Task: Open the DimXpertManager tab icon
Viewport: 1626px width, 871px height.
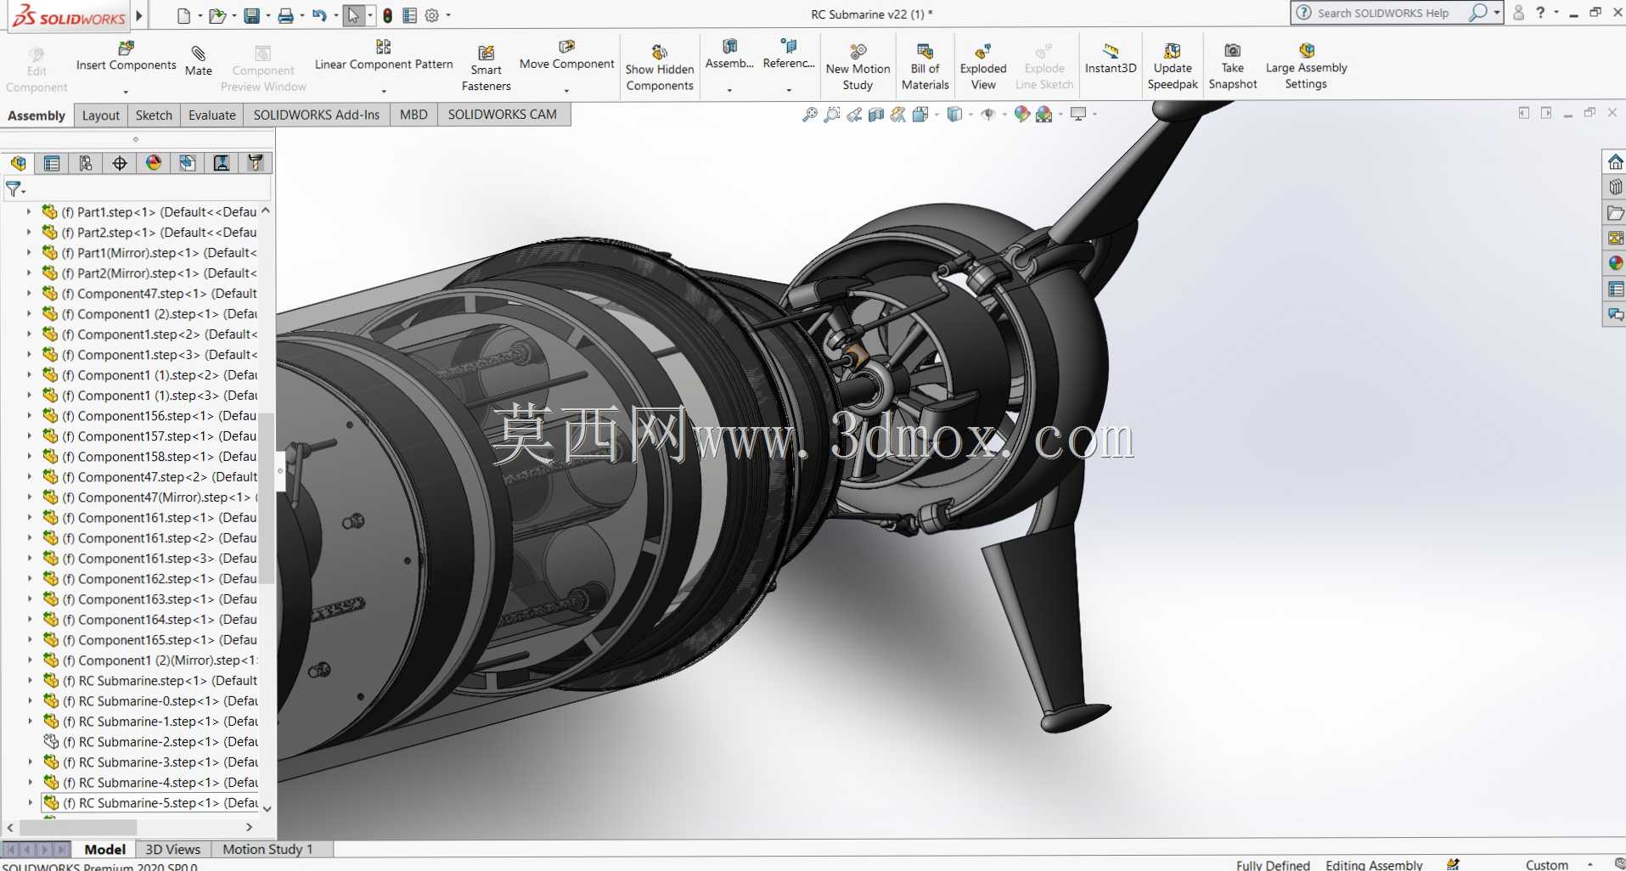Action: (x=120, y=163)
